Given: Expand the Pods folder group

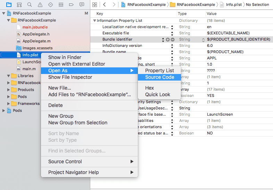Looking at the screenshot, I should [8, 97].
